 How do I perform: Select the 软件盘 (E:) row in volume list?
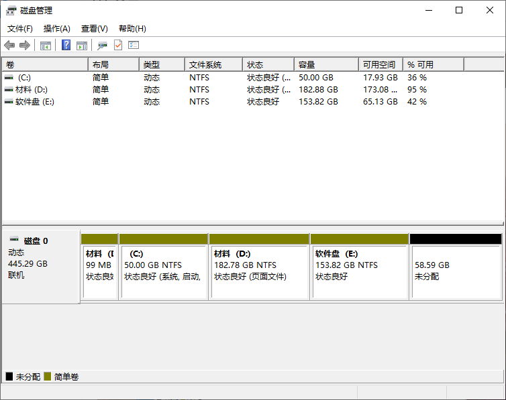[34, 102]
